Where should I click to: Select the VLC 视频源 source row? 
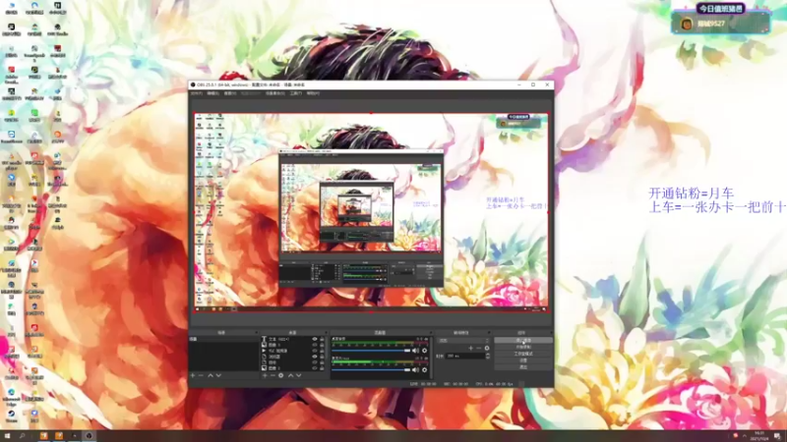293,351
